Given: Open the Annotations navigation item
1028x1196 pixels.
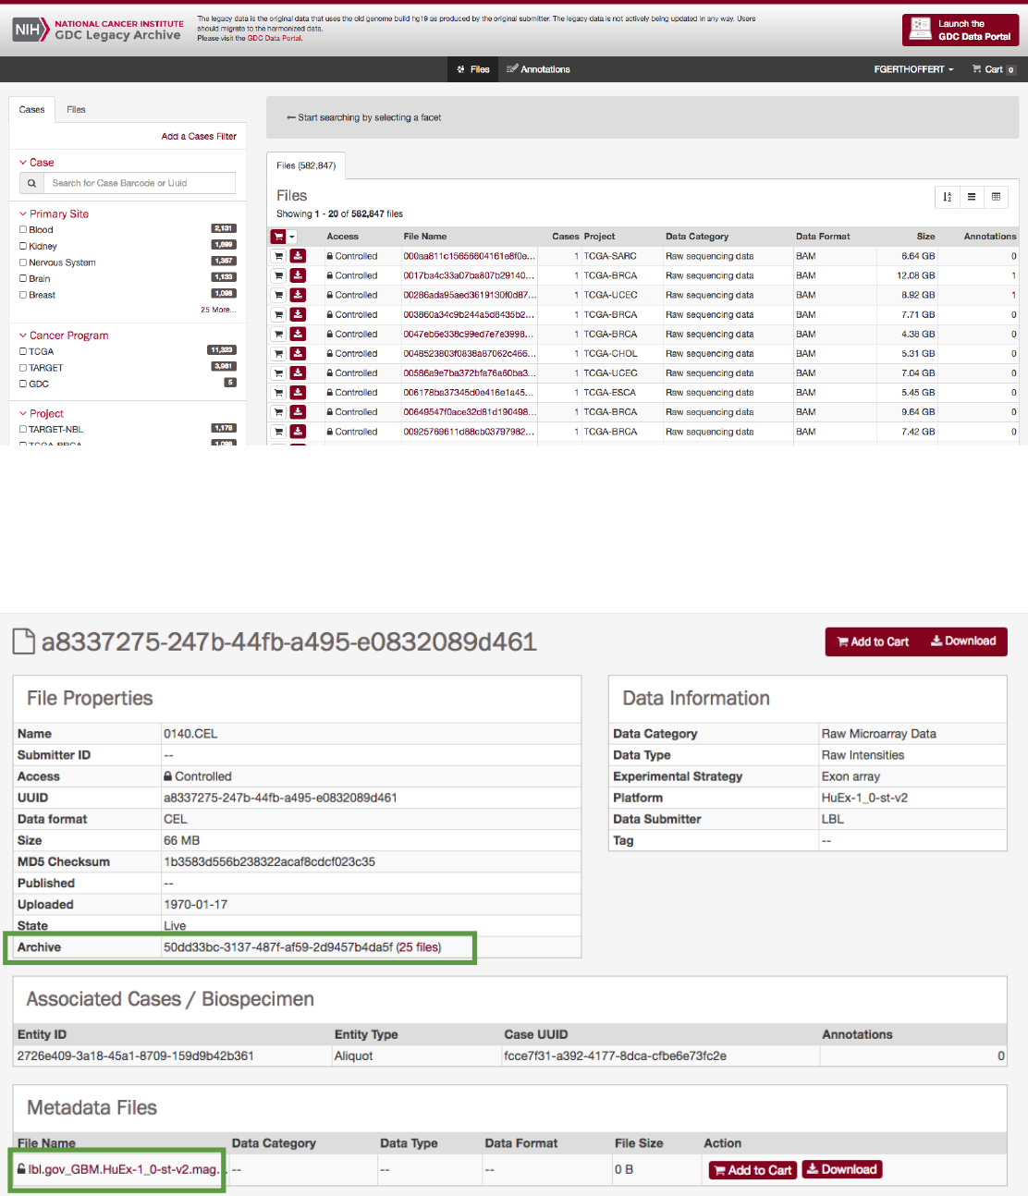Looking at the screenshot, I should tap(538, 69).
